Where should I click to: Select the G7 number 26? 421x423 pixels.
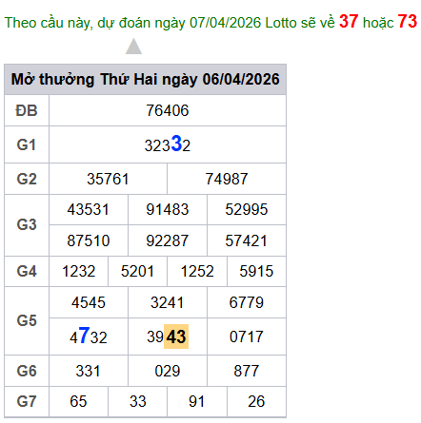point(256,401)
